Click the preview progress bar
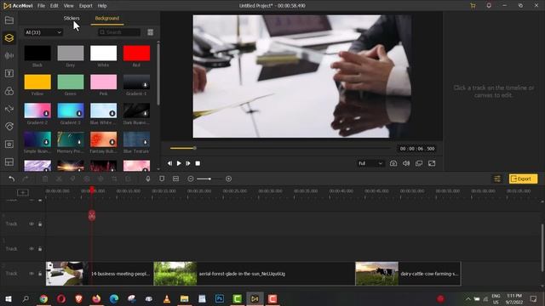 click(281, 148)
